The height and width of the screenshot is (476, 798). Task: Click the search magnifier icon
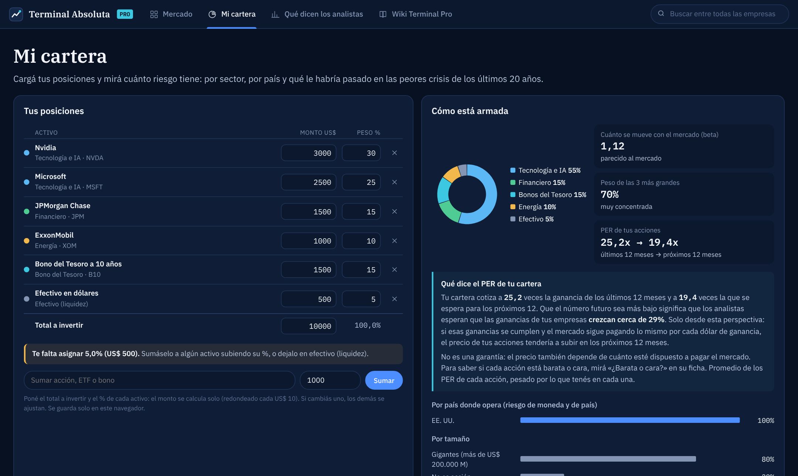661,14
